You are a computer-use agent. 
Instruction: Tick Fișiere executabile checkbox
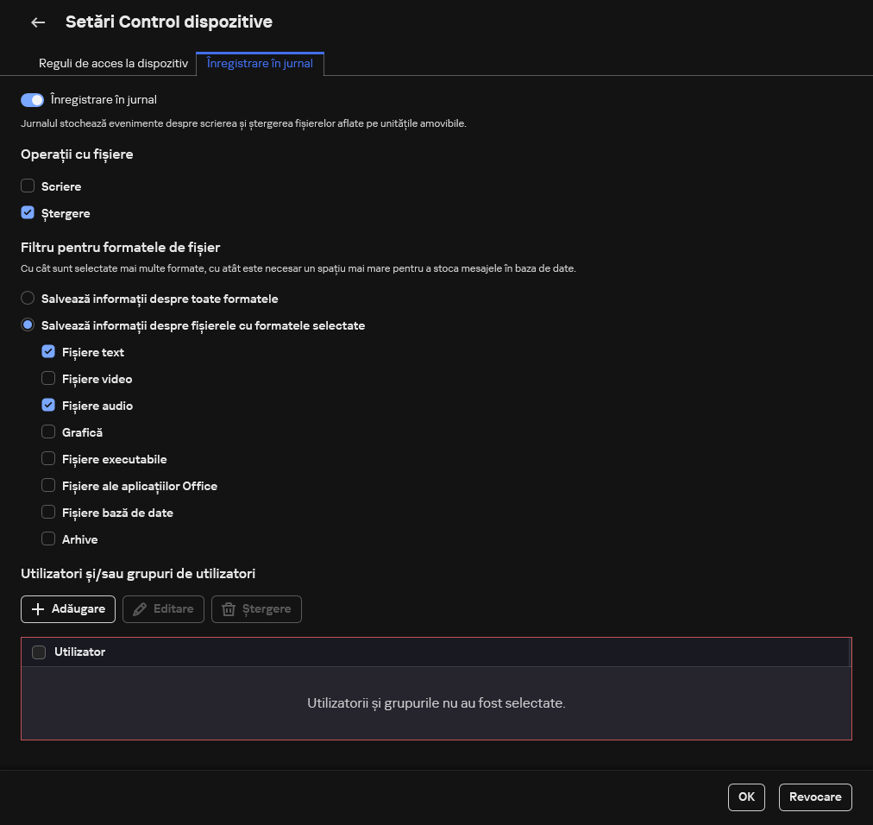coord(48,459)
